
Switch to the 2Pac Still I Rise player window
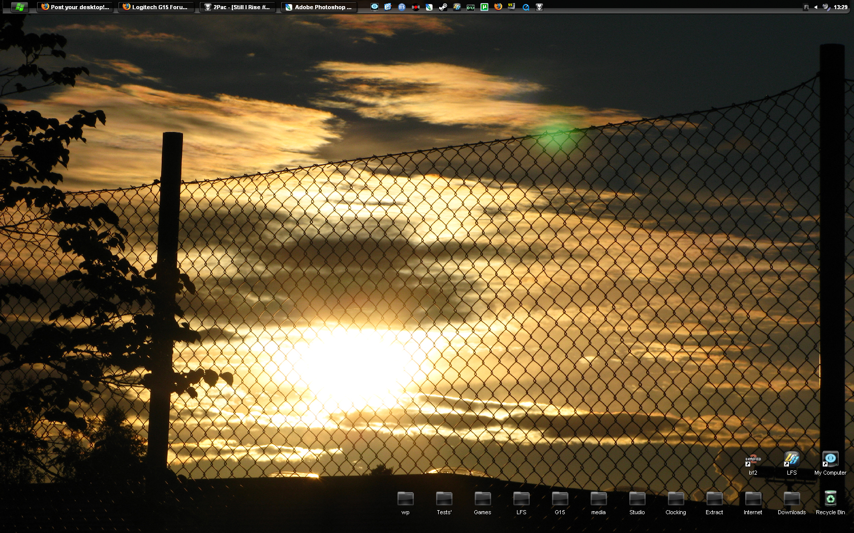(238, 7)
